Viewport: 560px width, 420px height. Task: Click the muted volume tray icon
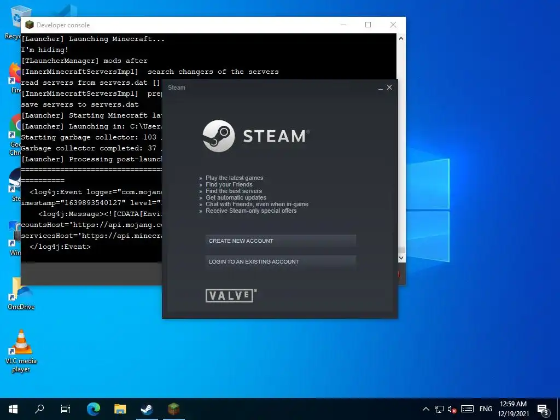(452, 409)
